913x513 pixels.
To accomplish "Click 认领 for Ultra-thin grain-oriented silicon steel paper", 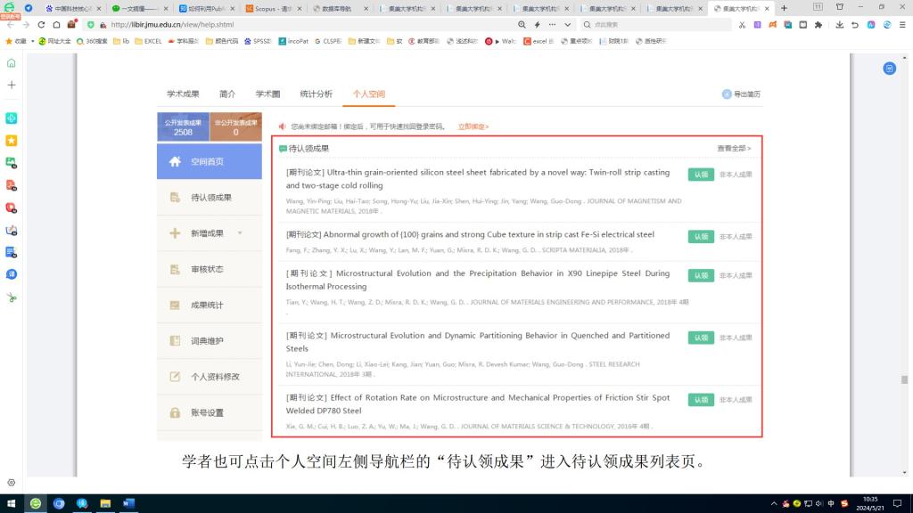I will [x=701, y=175].
